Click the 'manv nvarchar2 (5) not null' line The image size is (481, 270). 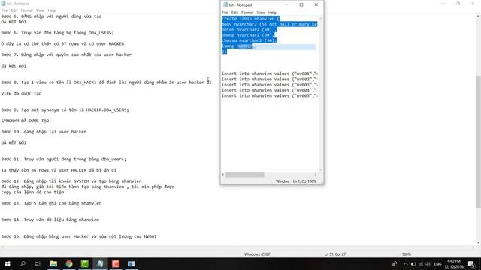tap(269, 24)
